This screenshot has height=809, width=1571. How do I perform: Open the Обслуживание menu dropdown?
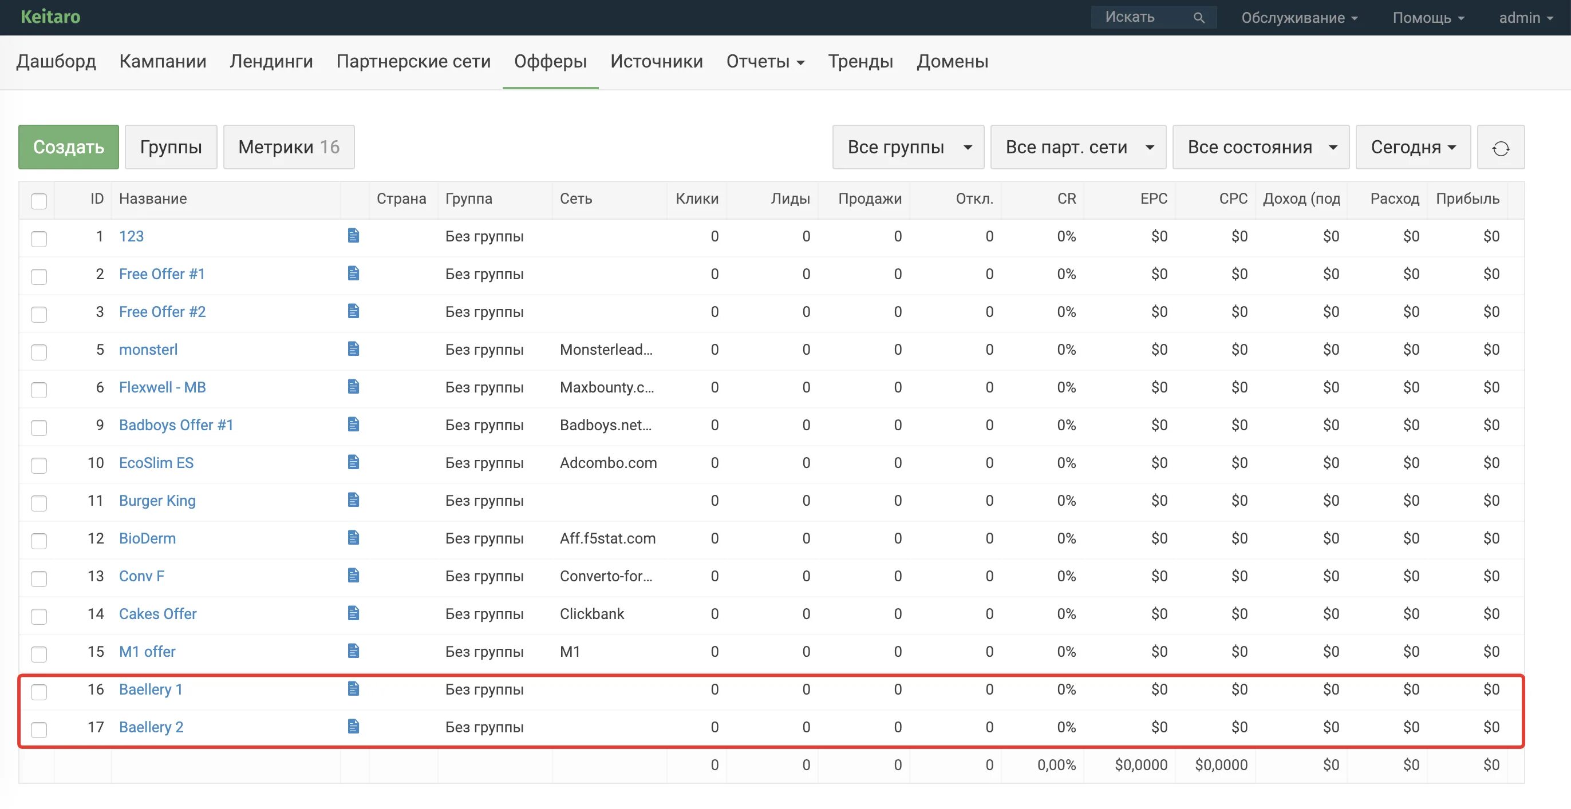[x=1299, y=18]
